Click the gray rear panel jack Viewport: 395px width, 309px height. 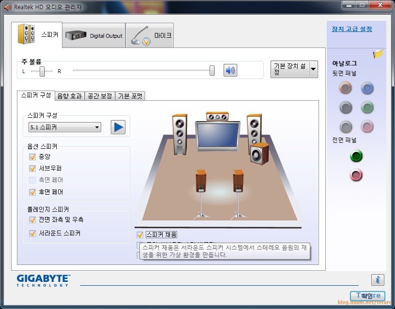click(x=346, y=126)
